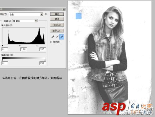Click output highlight field 255

(42, 63)
